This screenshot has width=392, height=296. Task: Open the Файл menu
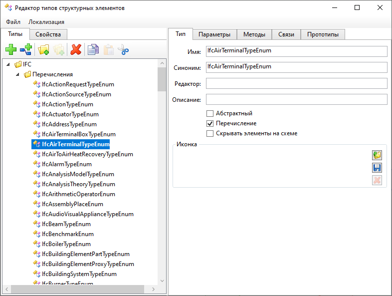13,22
